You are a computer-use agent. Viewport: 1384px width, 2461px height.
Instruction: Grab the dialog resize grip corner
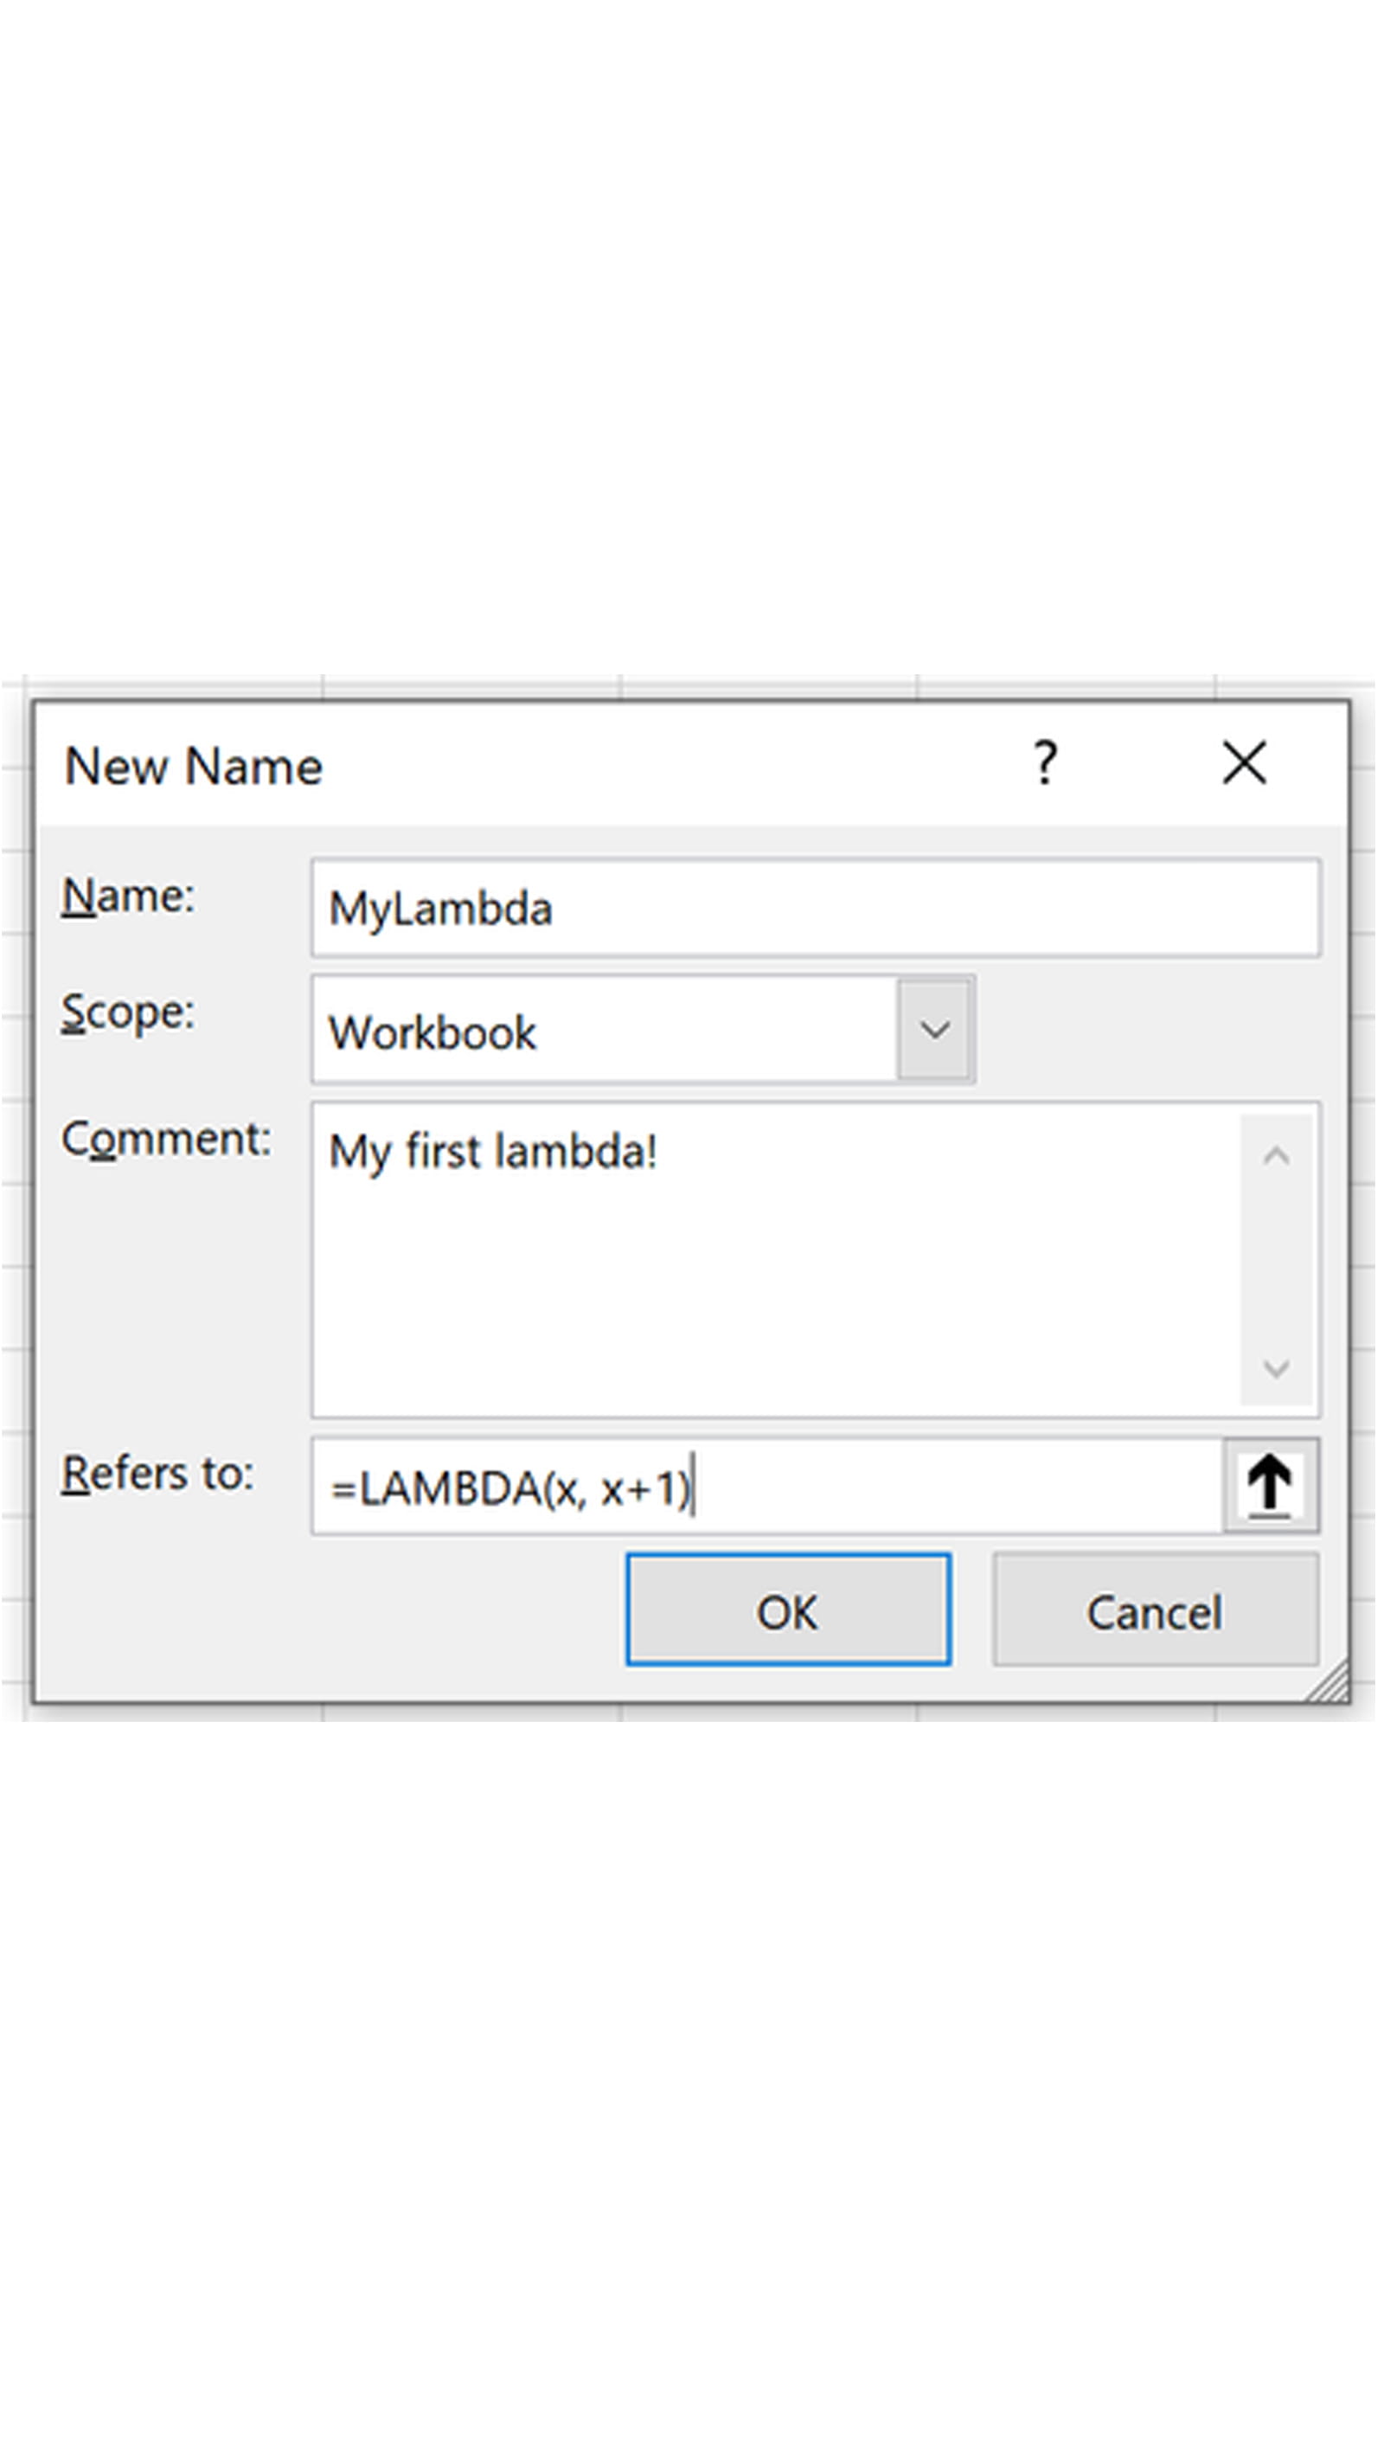(1332, 1684)
